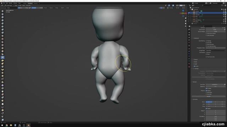The image size is (227, 127).
Task: Adjust the brush Strength slider
Action: [x=37, y=8]
